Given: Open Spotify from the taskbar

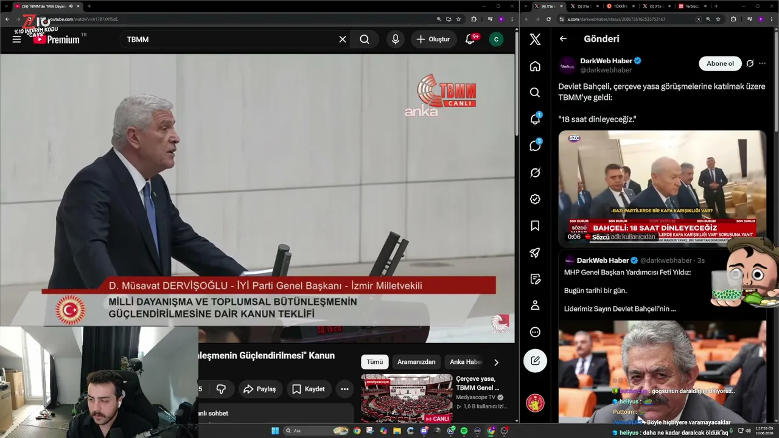Looking at the screenshot, I should [x=464, y=431].
